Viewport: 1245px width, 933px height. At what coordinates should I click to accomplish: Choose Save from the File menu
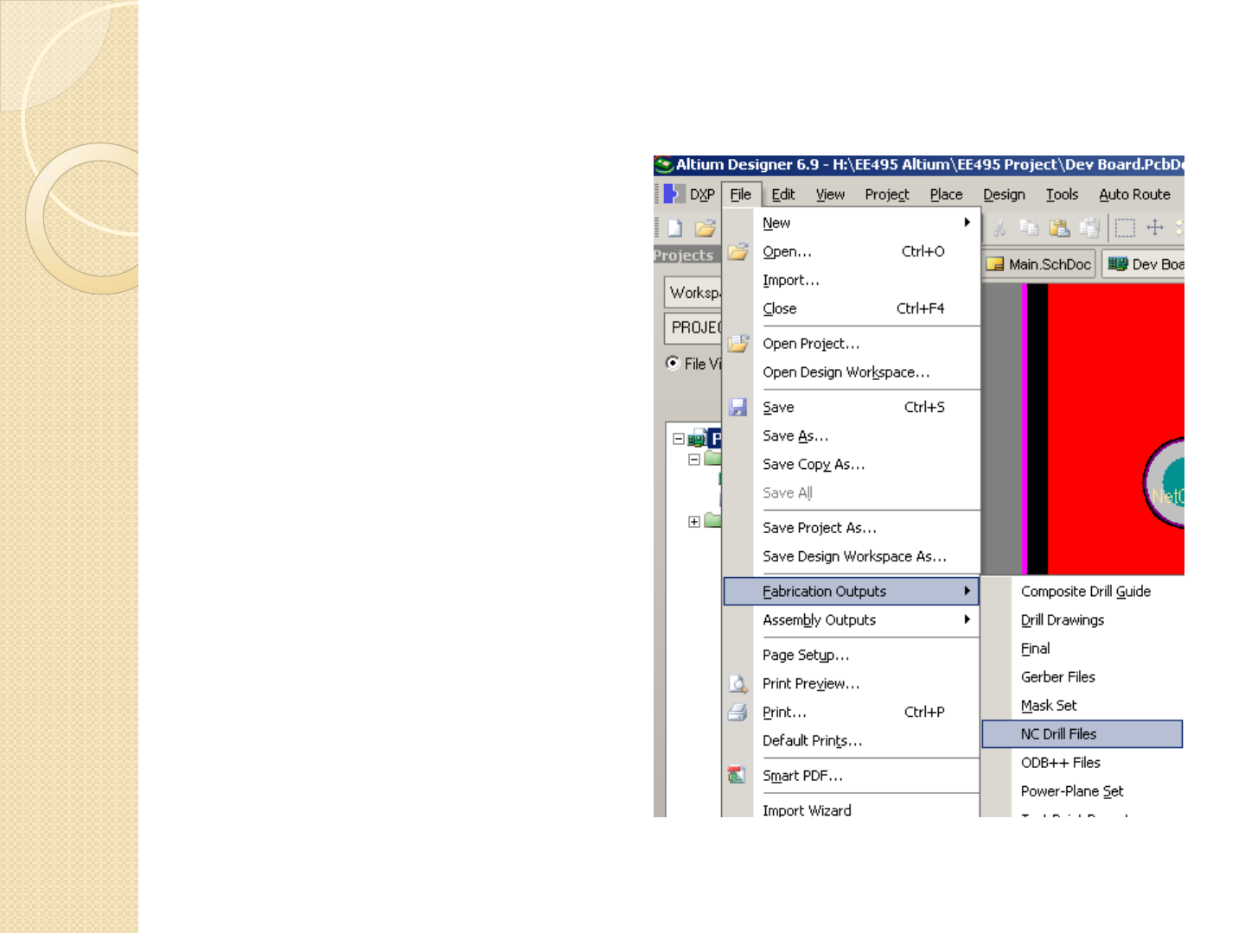tap(852, 407)
